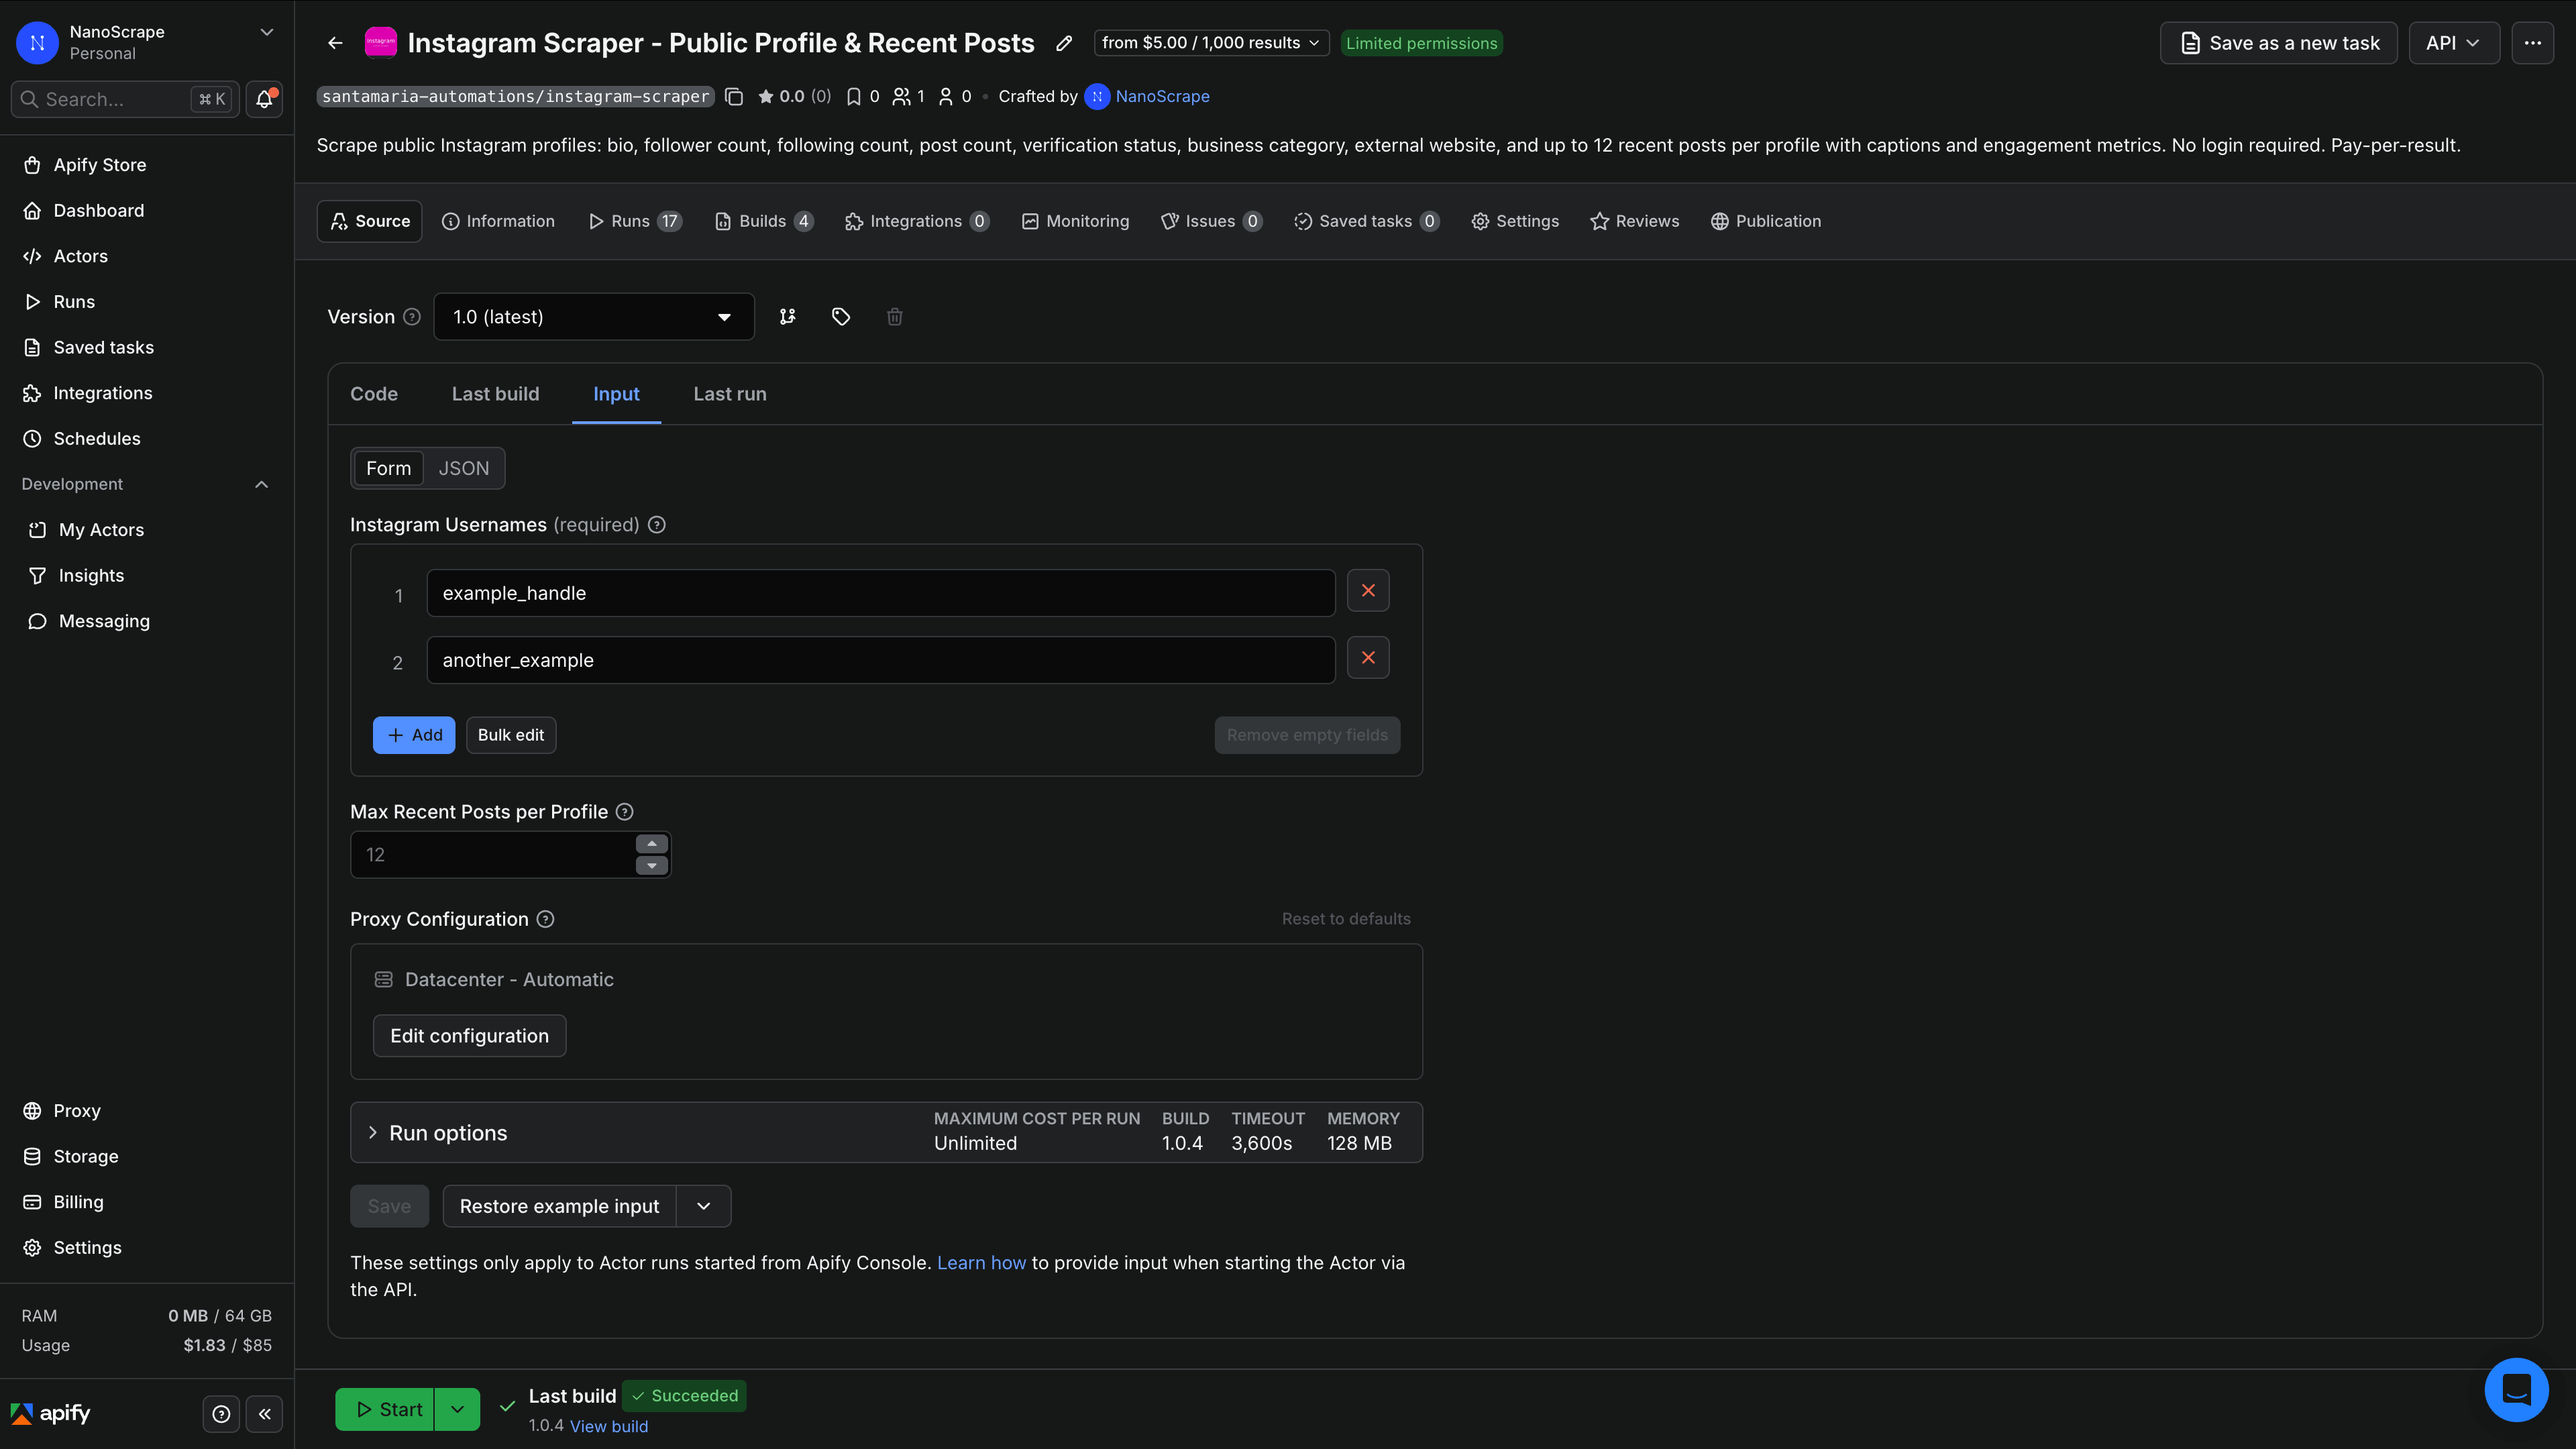The height and width of the screenshot is (1449, 2576).
Task: Open the Version 1.0 (latest) dropdown
Action: [594, 317]
